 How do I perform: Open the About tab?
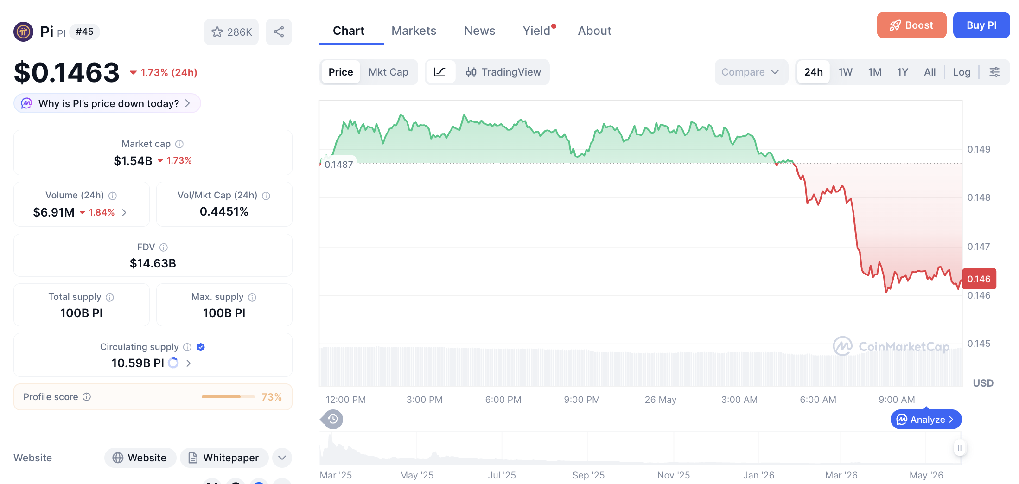pos(595,31)
